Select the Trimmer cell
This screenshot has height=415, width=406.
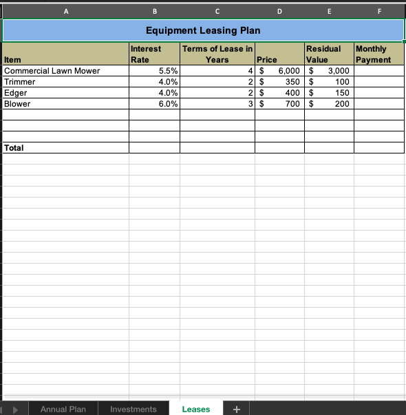[x=65, y=82]
